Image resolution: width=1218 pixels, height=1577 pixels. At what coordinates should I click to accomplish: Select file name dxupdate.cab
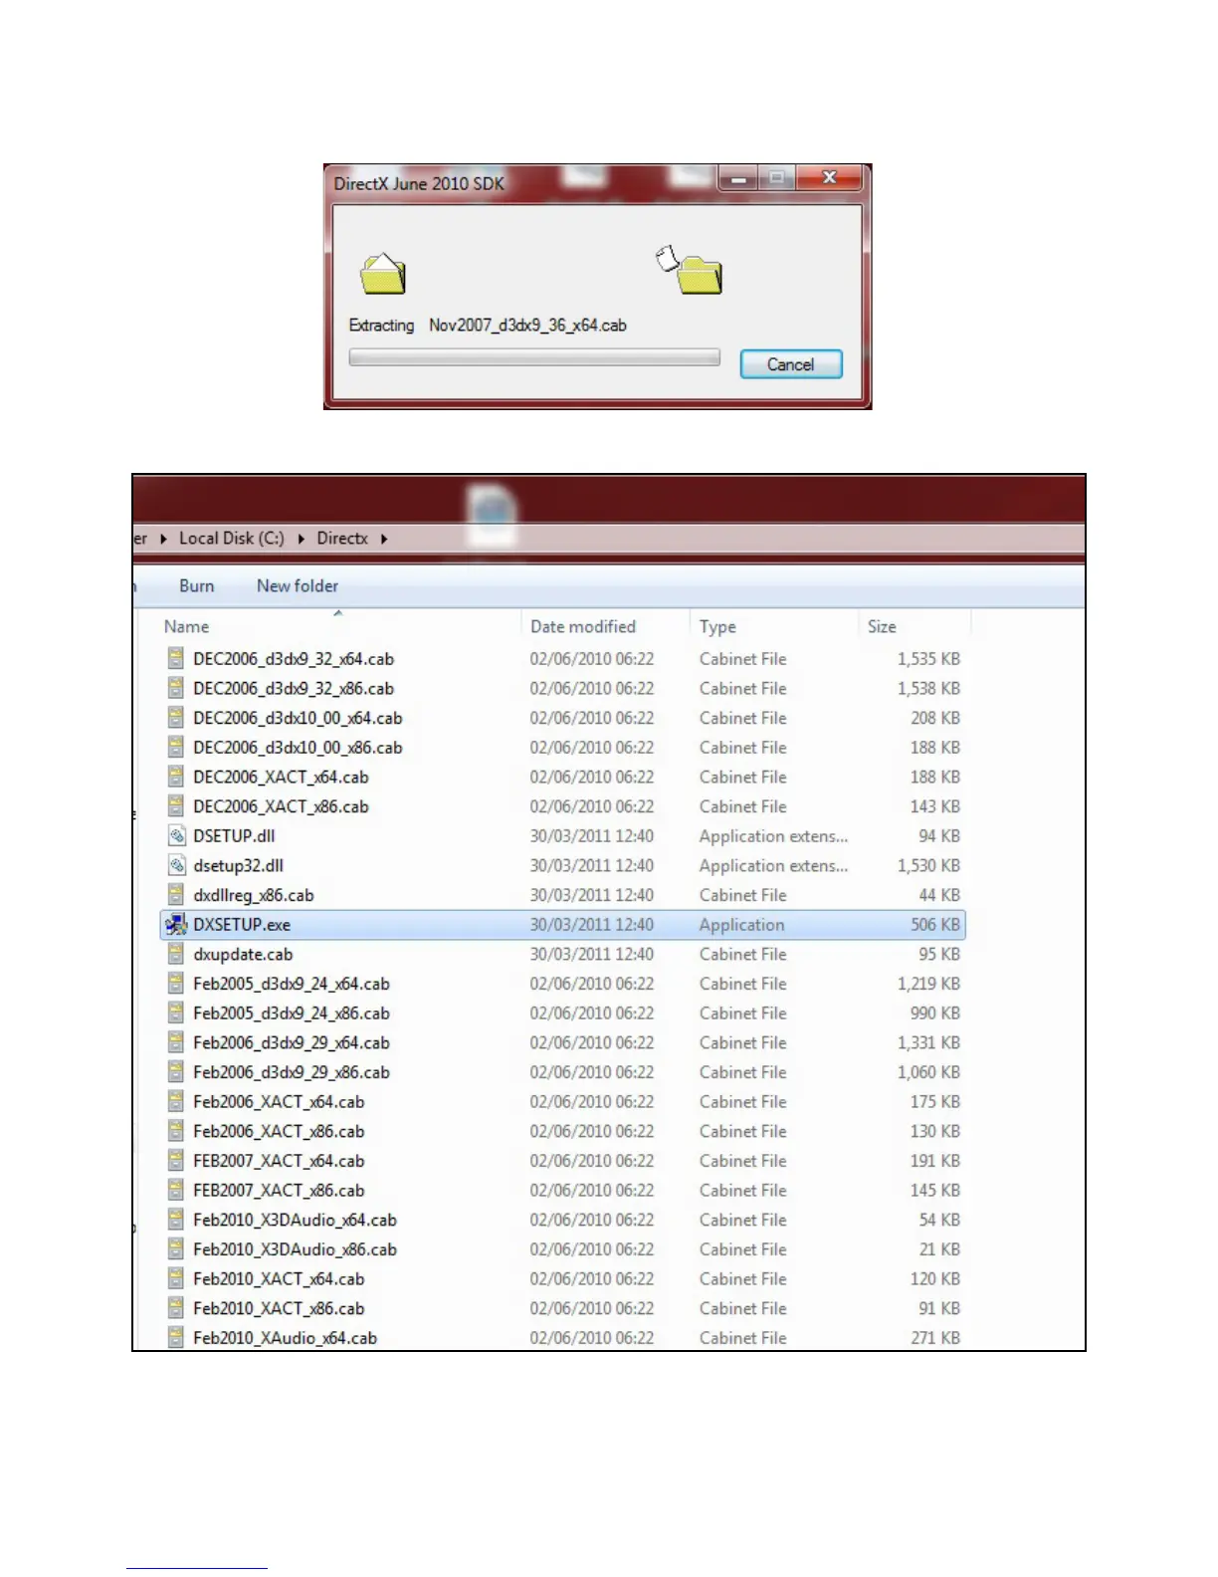point(243,955)
